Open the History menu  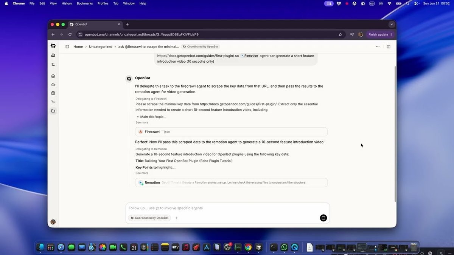pos(67,3)
